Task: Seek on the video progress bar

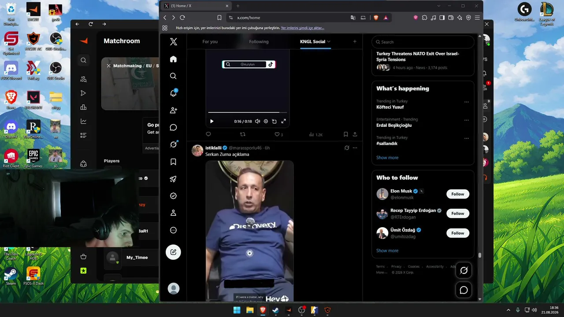Action: point(248,113)
